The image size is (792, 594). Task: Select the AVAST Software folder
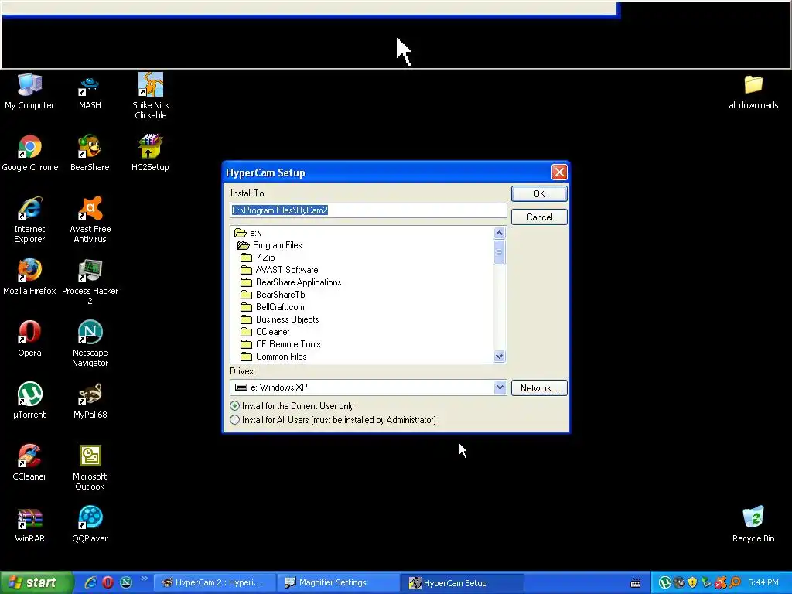coord(279,270)
